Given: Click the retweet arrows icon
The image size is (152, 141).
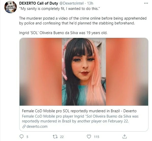Looking at the screenshot, I should pyautogui.click(x=55, y=137).
